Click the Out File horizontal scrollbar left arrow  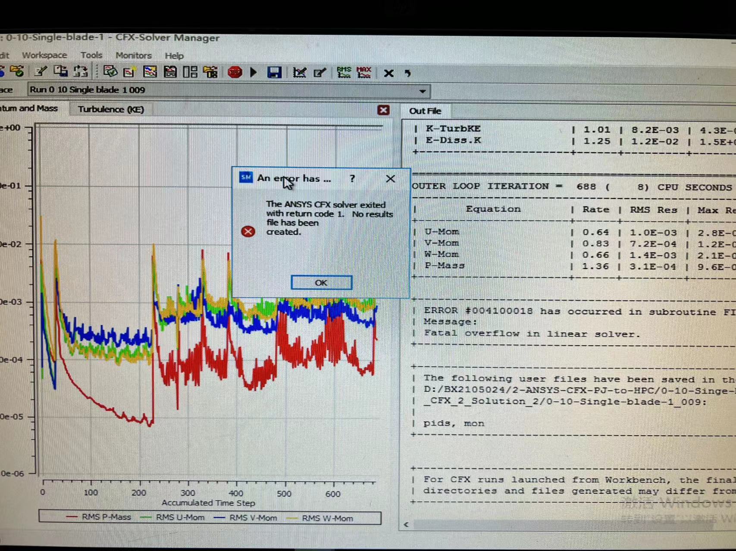click(406, 524)
